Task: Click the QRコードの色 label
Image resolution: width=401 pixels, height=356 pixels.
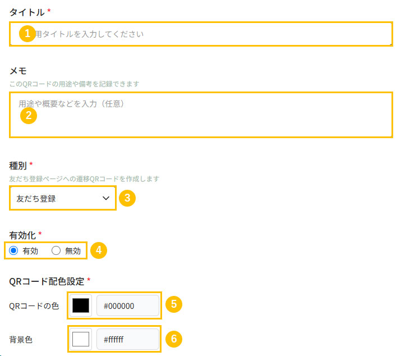Action: (34, 306)
